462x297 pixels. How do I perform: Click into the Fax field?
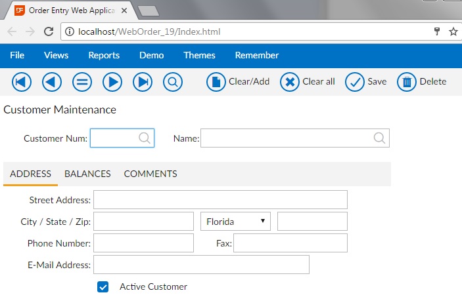290,243
